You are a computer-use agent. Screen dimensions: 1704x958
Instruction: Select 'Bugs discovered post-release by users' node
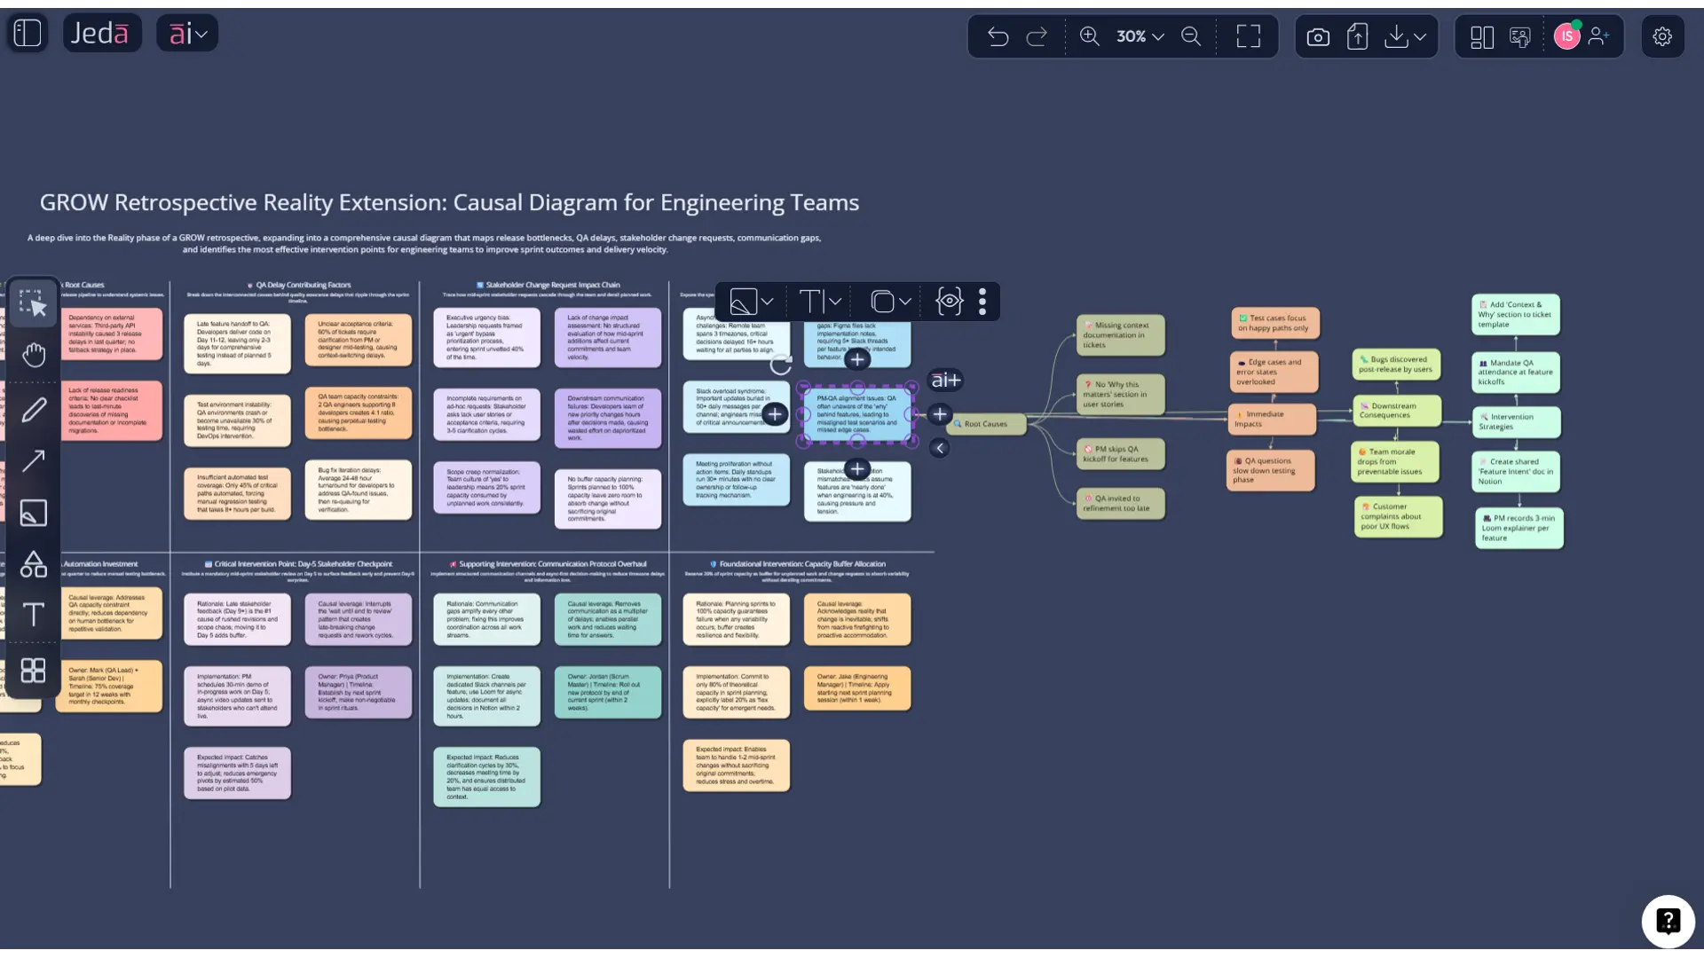[1396, 365]
